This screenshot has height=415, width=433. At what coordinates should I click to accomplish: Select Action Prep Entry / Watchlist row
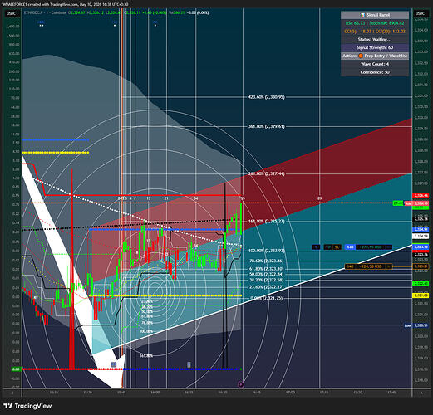click(x=375, y=56)
